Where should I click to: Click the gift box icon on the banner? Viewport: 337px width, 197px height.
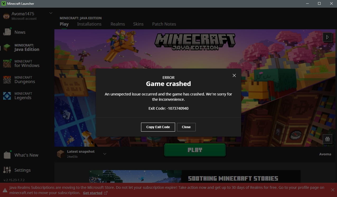coord(327,139)
